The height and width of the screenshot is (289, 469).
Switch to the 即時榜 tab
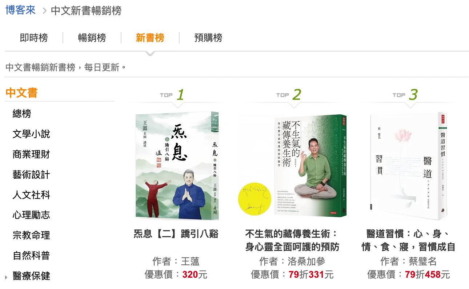click(34, 38)
